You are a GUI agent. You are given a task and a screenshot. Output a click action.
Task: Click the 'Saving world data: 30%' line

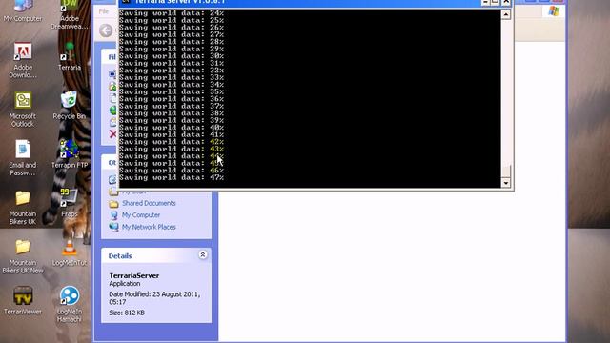pos(172,56)
